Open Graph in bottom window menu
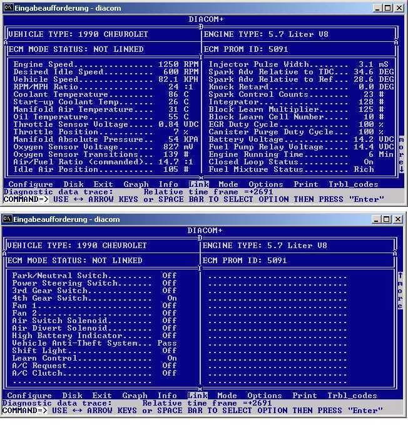This screenshot has height=425, width=408. [135, 396]
